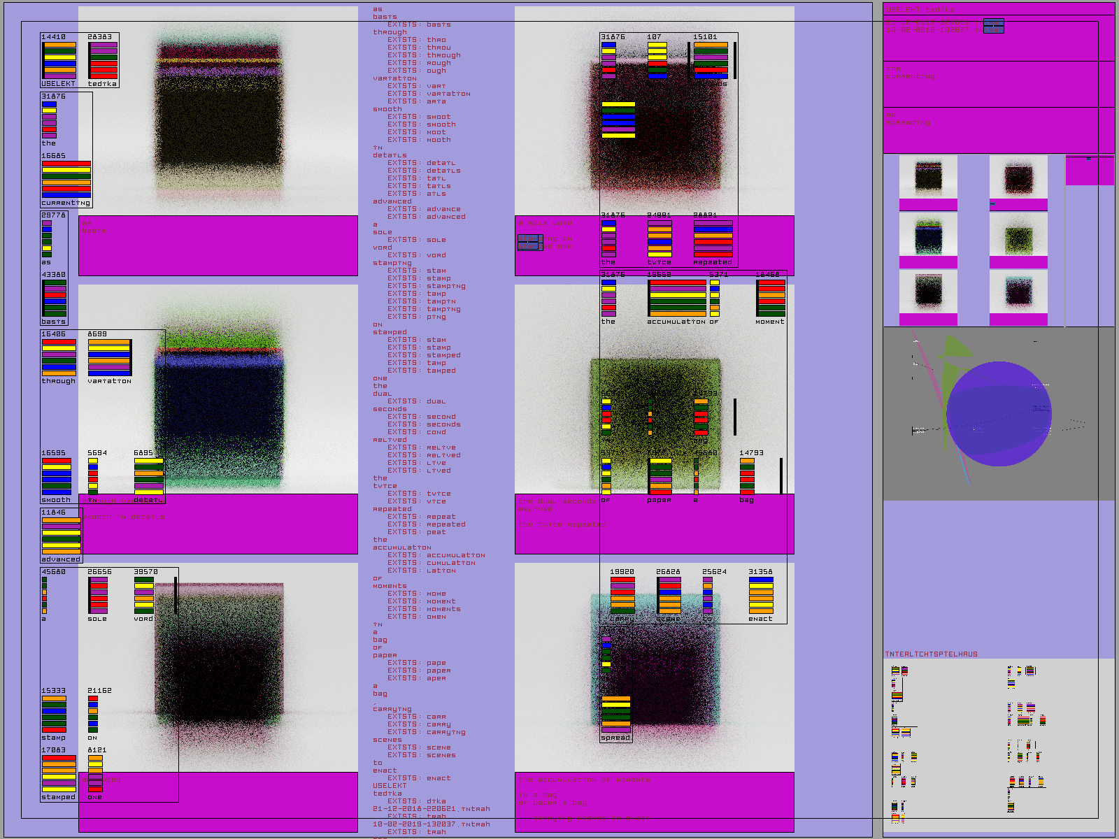Click the 'the currenting' magenta panel
The width and height of the screenshot is (1119, 839).
(998, 84)
